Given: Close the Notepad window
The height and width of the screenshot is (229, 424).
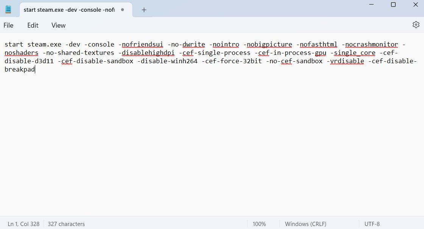Looking at the screenshot, I should point(416,5).
